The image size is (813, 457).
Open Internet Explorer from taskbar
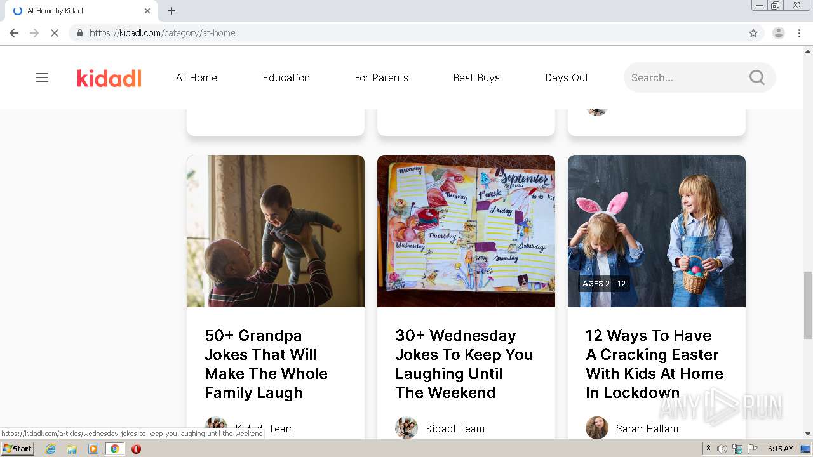click(x=51, y=449)
